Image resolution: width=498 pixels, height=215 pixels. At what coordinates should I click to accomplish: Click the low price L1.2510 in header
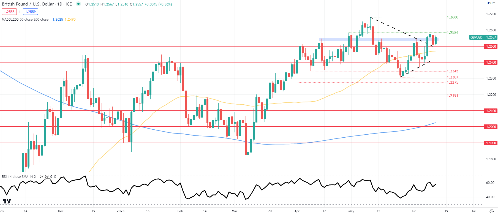click(x=122, y=4)
